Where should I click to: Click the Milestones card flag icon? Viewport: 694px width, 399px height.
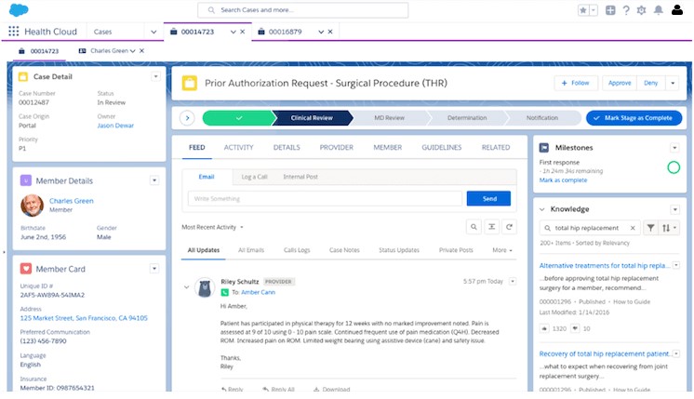pyautogui.click(x=544, y=148)
